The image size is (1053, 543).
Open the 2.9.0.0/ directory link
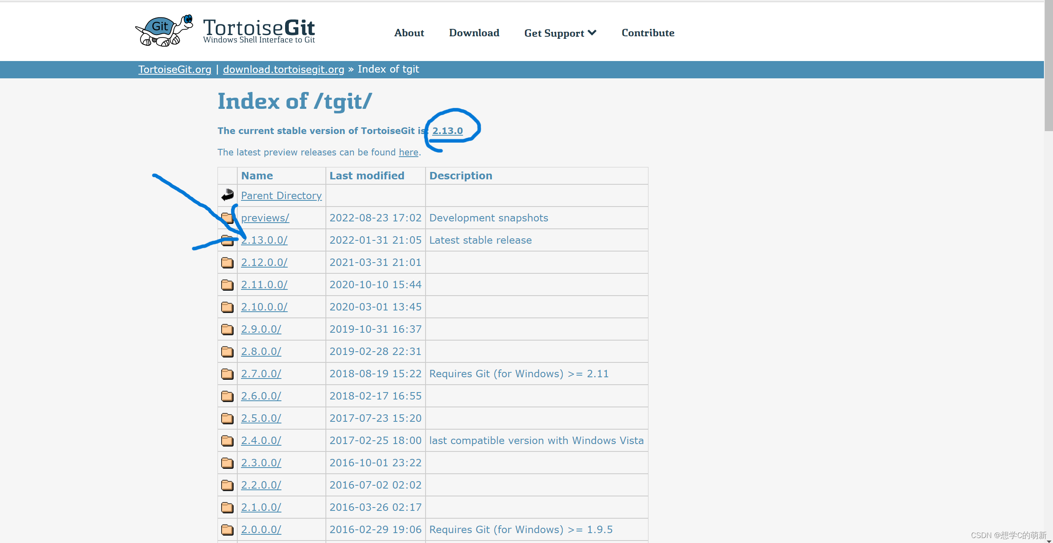(x=261, y=329)
